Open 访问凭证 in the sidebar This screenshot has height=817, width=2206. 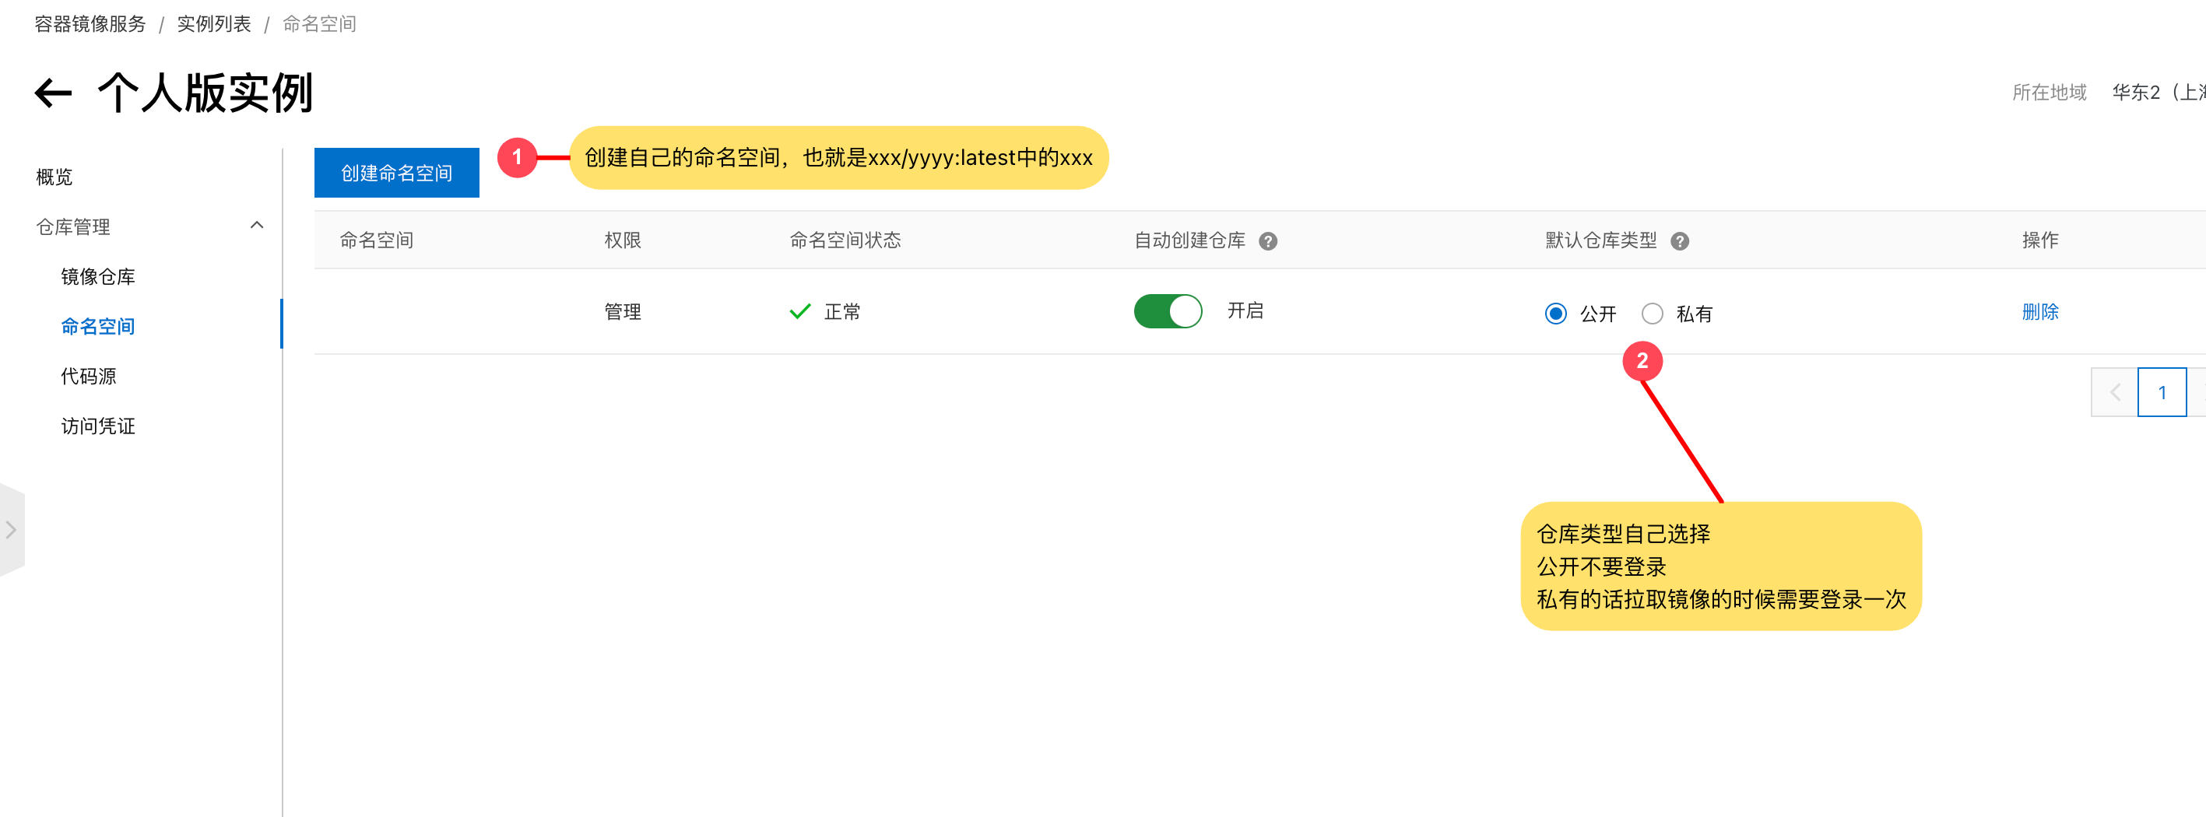[x=97, y=426]
